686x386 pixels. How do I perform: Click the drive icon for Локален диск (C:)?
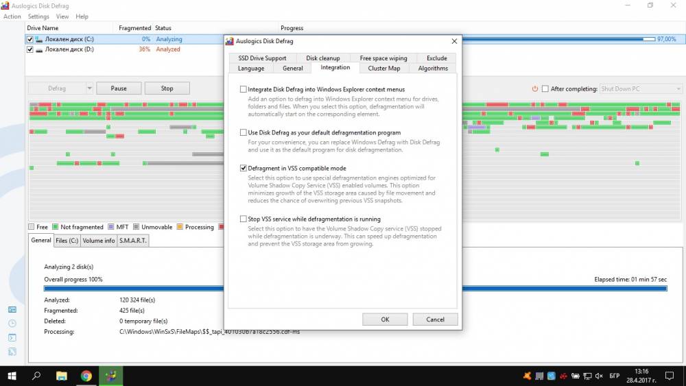[x=39, y=39]
